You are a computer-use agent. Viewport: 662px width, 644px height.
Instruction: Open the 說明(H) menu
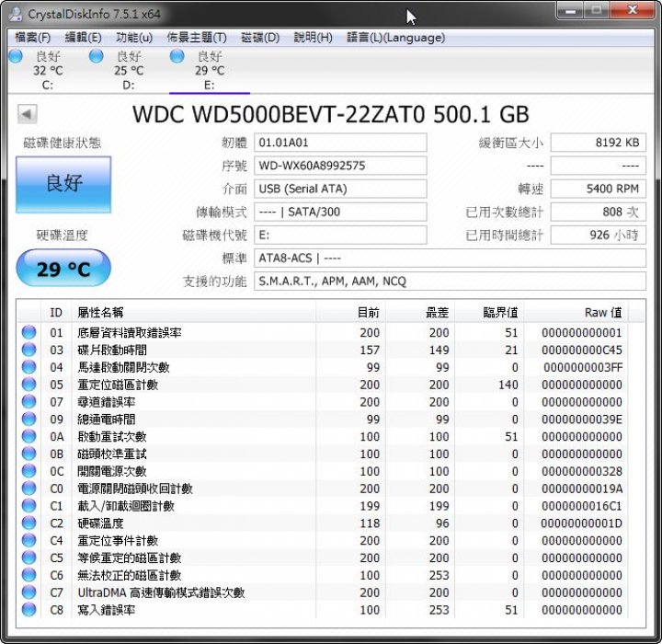pyautogui.click(x=313, y=38)
